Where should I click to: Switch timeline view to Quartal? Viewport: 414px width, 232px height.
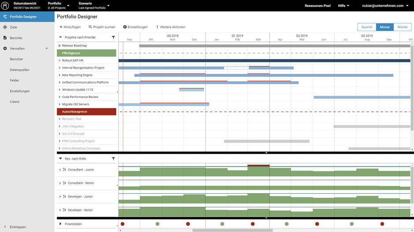[366, 27]
